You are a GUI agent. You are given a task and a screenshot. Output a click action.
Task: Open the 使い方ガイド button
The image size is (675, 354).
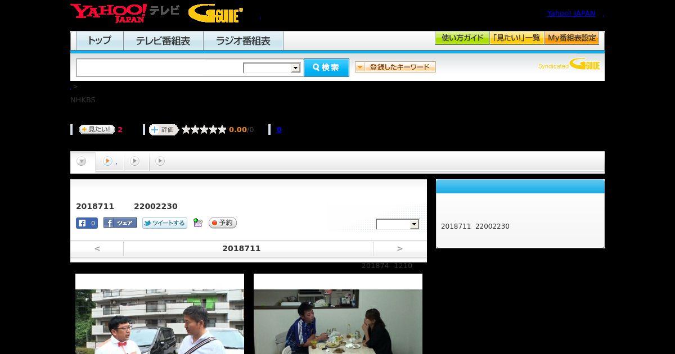(462, 38)
